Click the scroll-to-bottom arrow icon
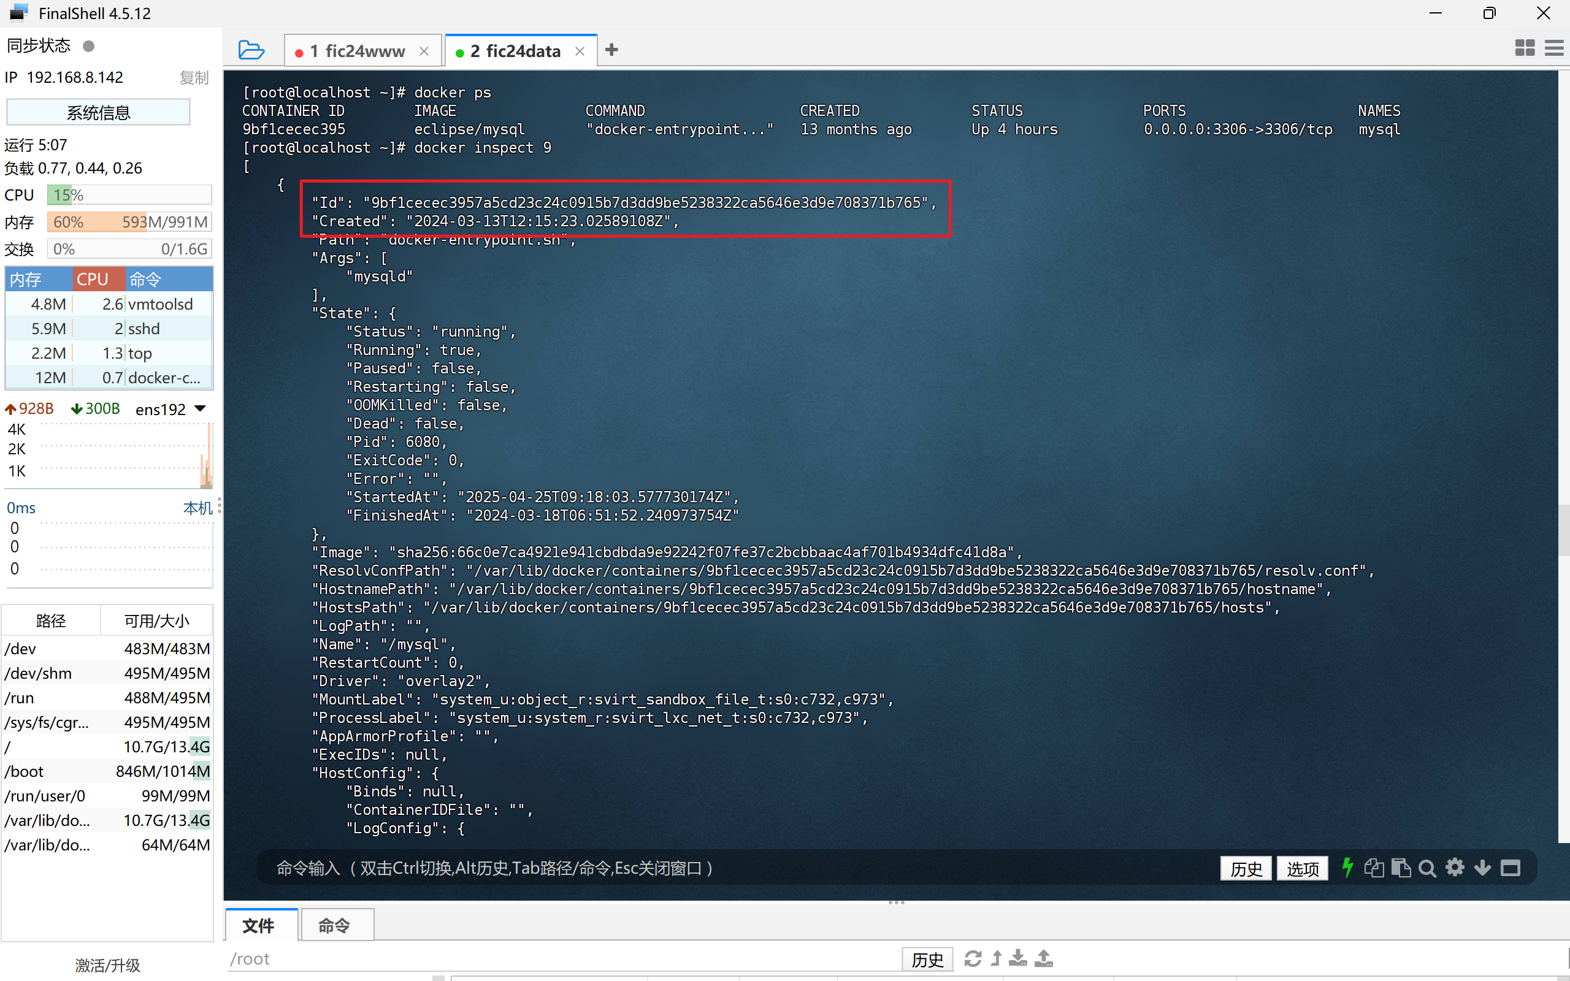Viewport: 1570px width, 981px height. (x=1482, y=868)
